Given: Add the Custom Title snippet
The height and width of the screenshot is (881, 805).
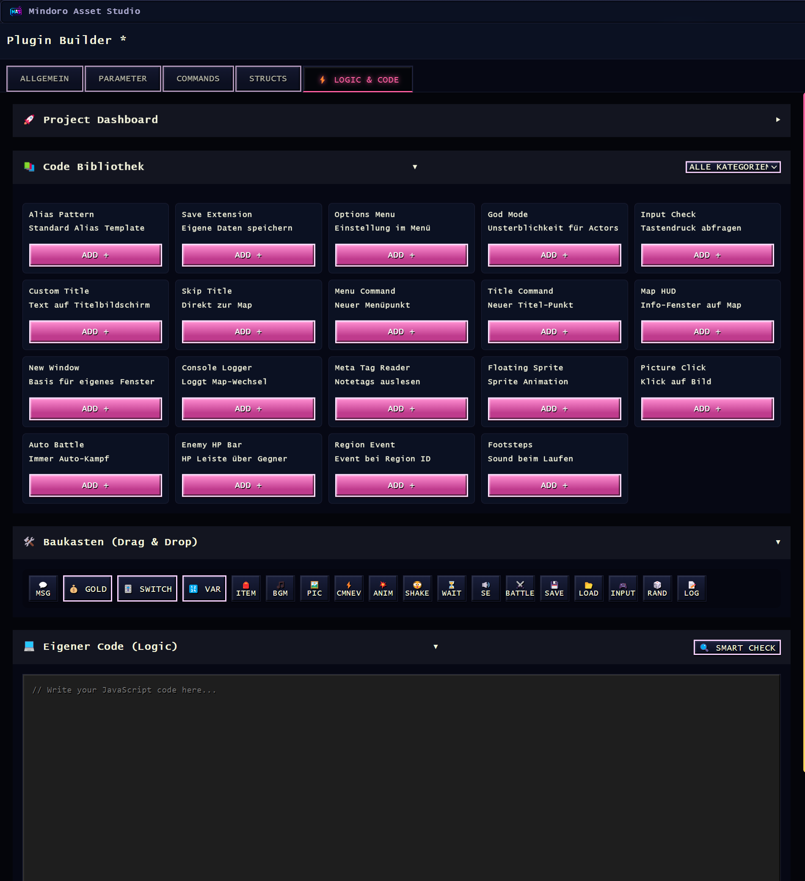Looking at the screenshot, I should click(x=96, y=331).
